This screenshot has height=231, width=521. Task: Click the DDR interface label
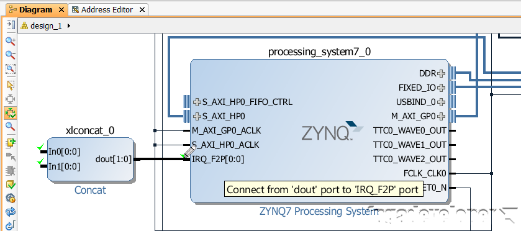click(x=428, y=73)
